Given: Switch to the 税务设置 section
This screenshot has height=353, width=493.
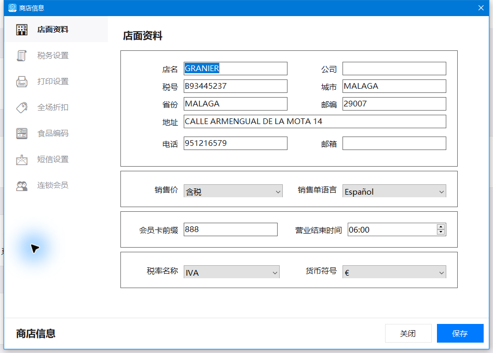Looking at the screenshot, I should pyautogui.click(x=56, y=56).
